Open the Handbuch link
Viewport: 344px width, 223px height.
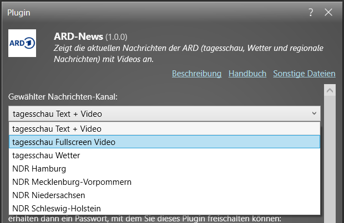coord(247,74)
